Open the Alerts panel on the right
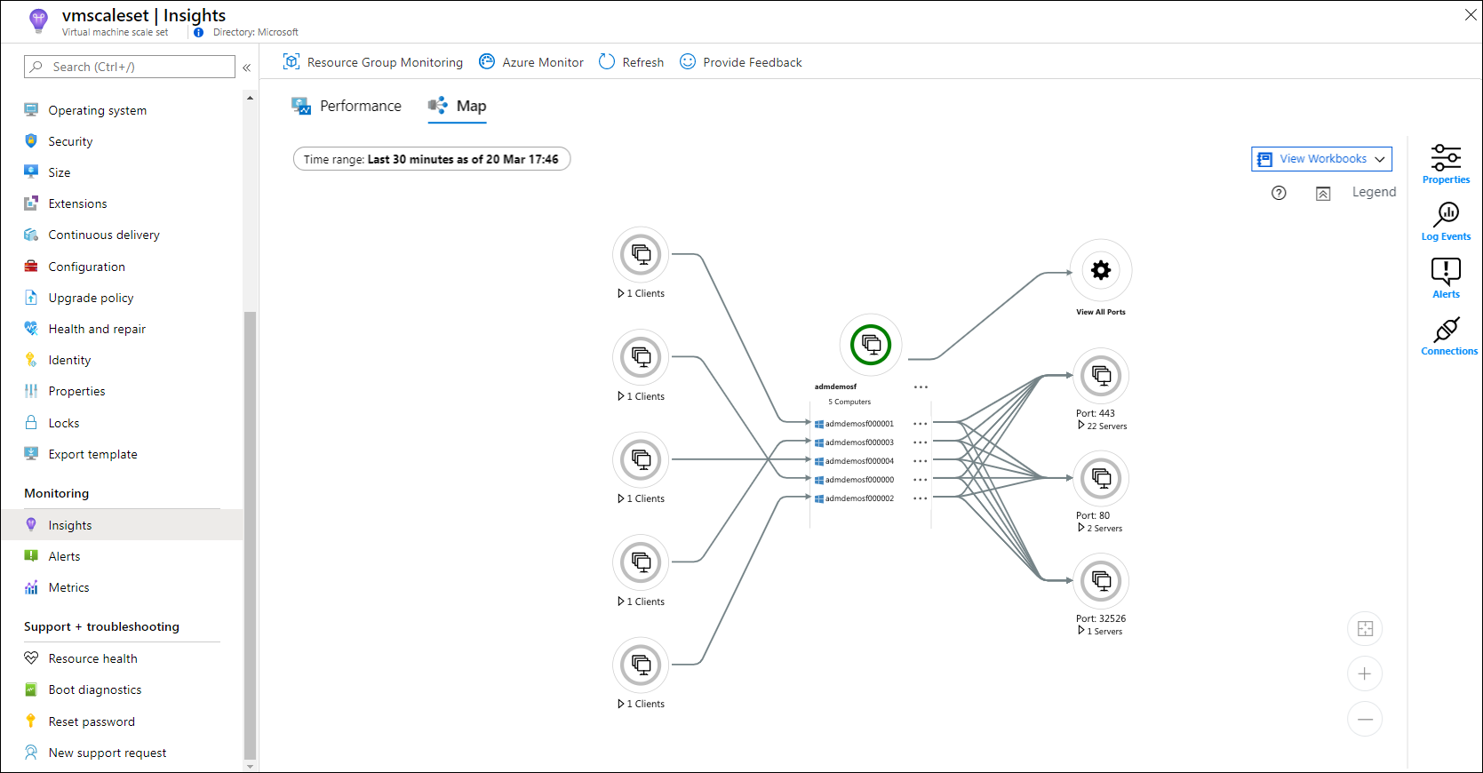Image resolution: width=1483 pixels, height=773 pixels. click(x=1446, y=273)
